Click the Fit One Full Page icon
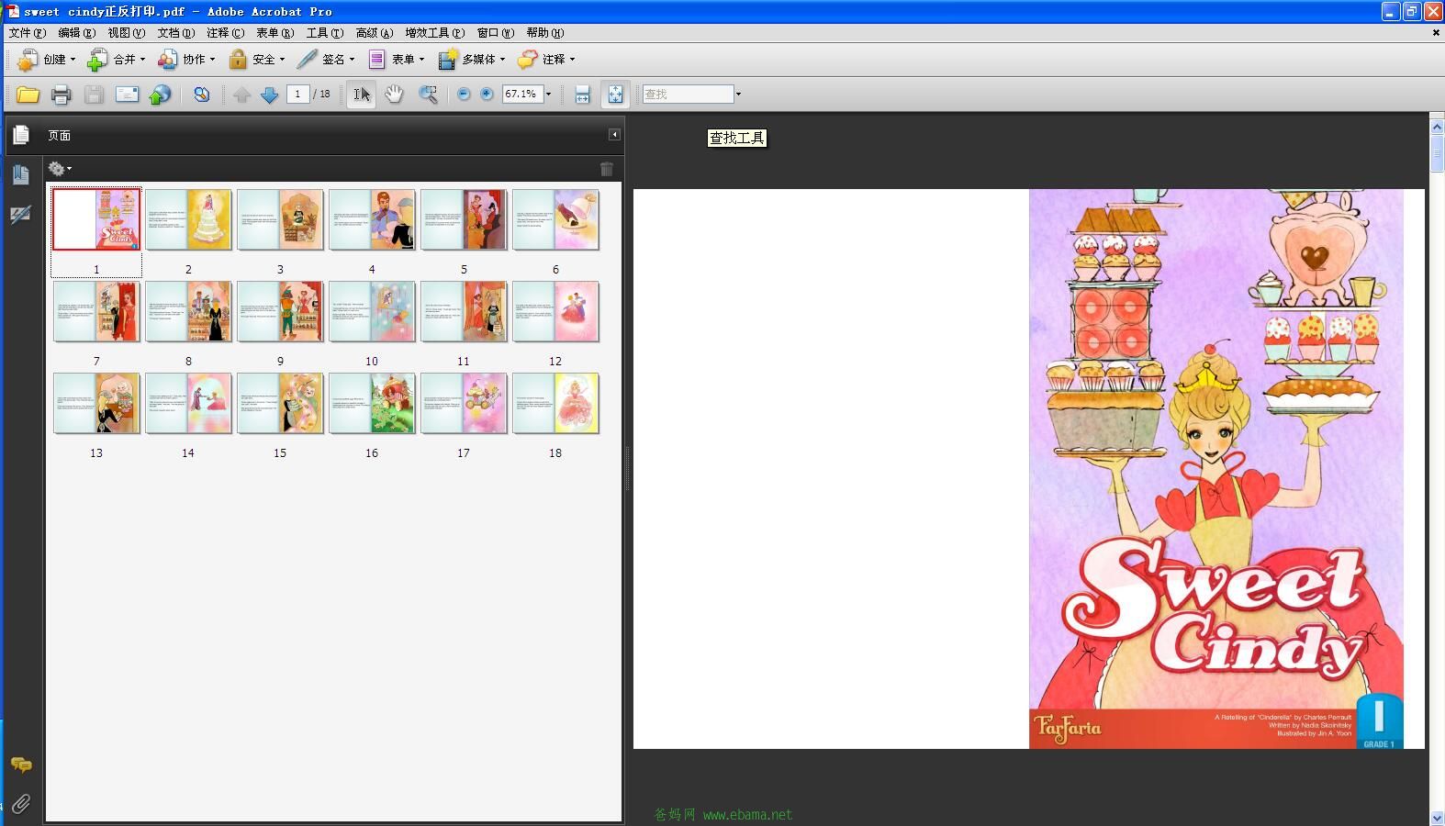 (615, 94)
